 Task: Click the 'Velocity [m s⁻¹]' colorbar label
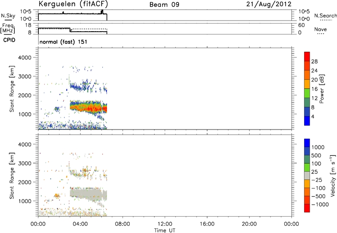[x=333, y=175]
